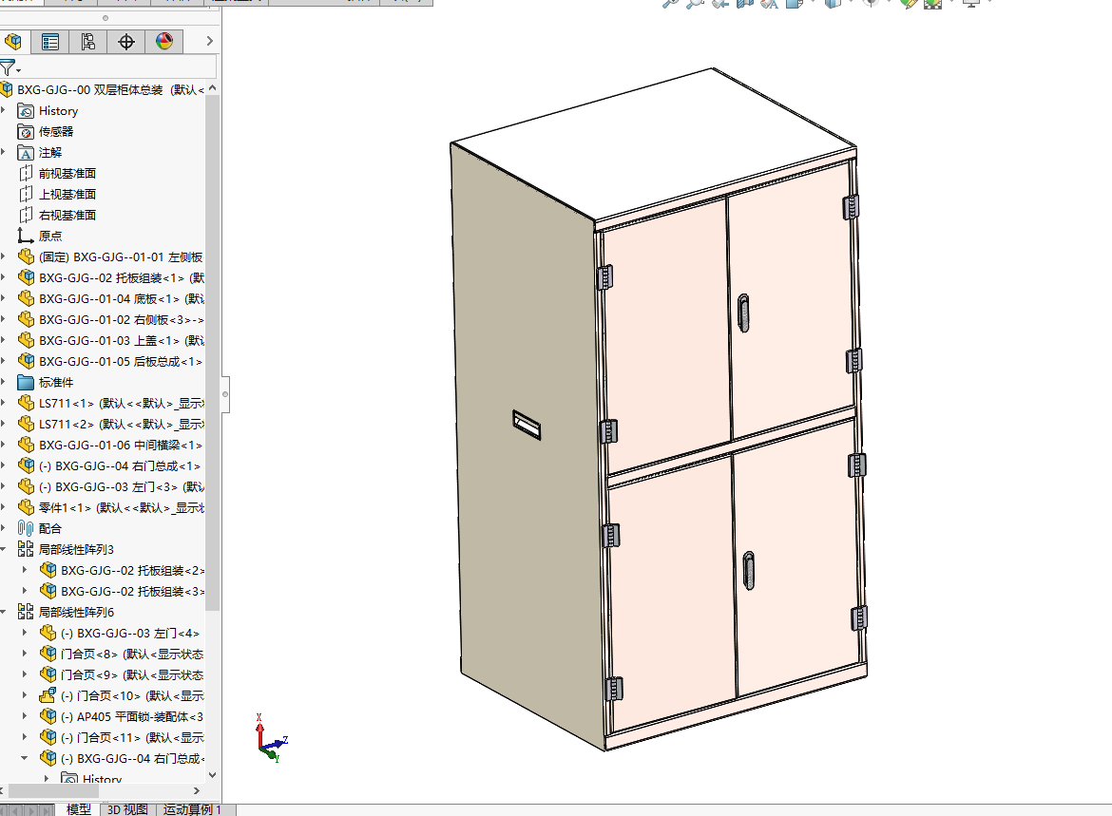
Task: Click the tree scrollbar up arrow
Action: pyautogui.click(x=212, y=88)
